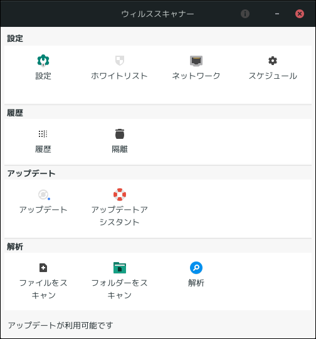Image resolution: width=316 pixels, height=339 pixels.
Task: Open the 解析 blue magnifier icon
Action: coord(196,268)
